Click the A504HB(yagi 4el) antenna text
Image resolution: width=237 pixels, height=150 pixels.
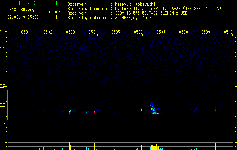pos(133,18)
